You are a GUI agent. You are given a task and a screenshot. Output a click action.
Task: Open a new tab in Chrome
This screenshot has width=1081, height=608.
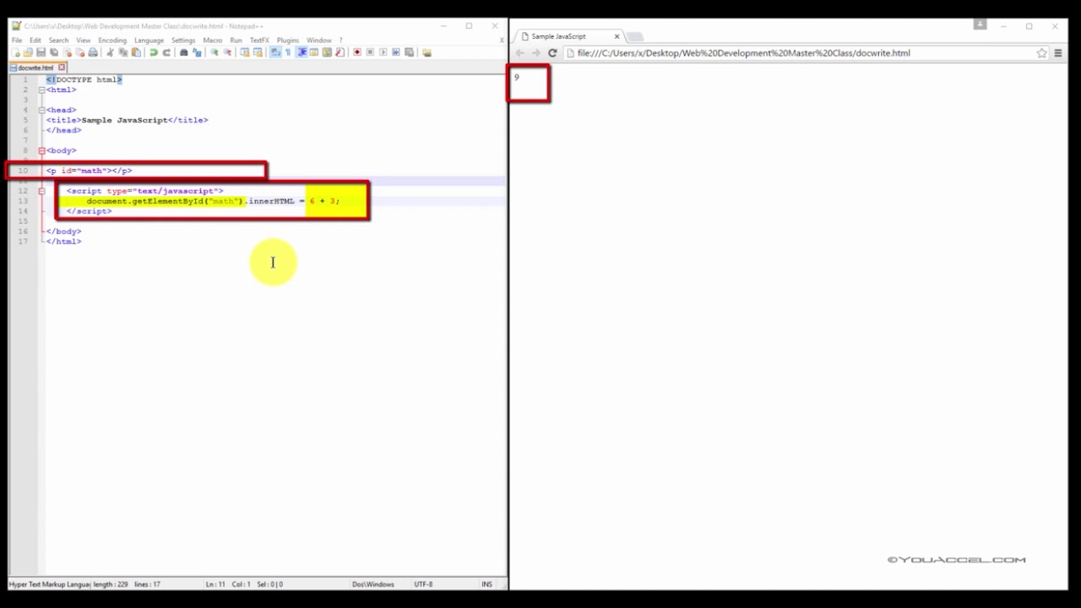[635, 36]
